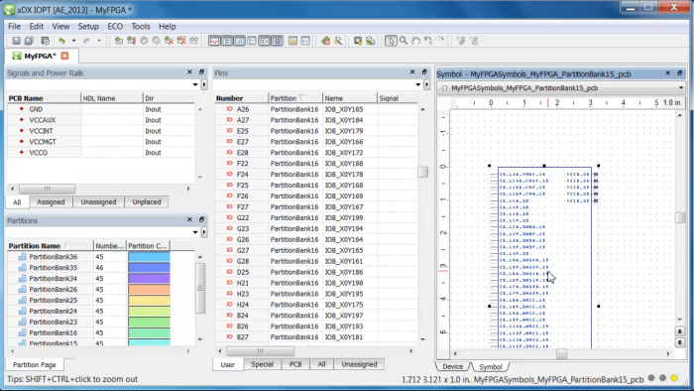The image size is (694, 391).
Task: Close the Signals and Power Rails panel
Action: pos(189,71)
